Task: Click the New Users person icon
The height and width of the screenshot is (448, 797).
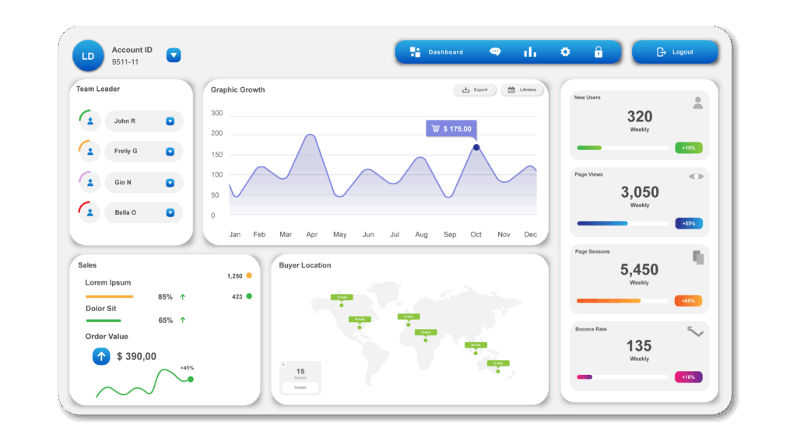Action: 697,102
